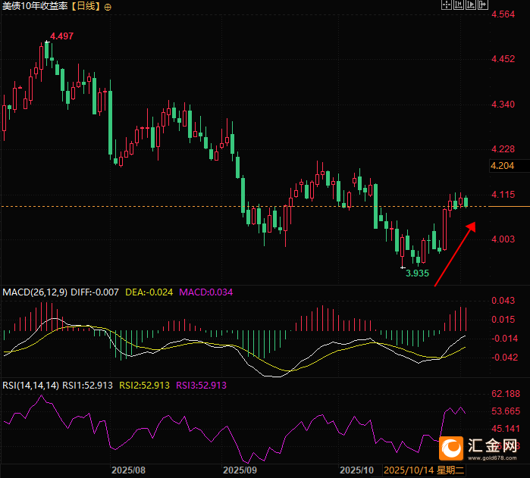Click the scroll-forward arrow chart icon
This screenshot has width=530, height=478.
pyautogui.click(x=470, y=5)
